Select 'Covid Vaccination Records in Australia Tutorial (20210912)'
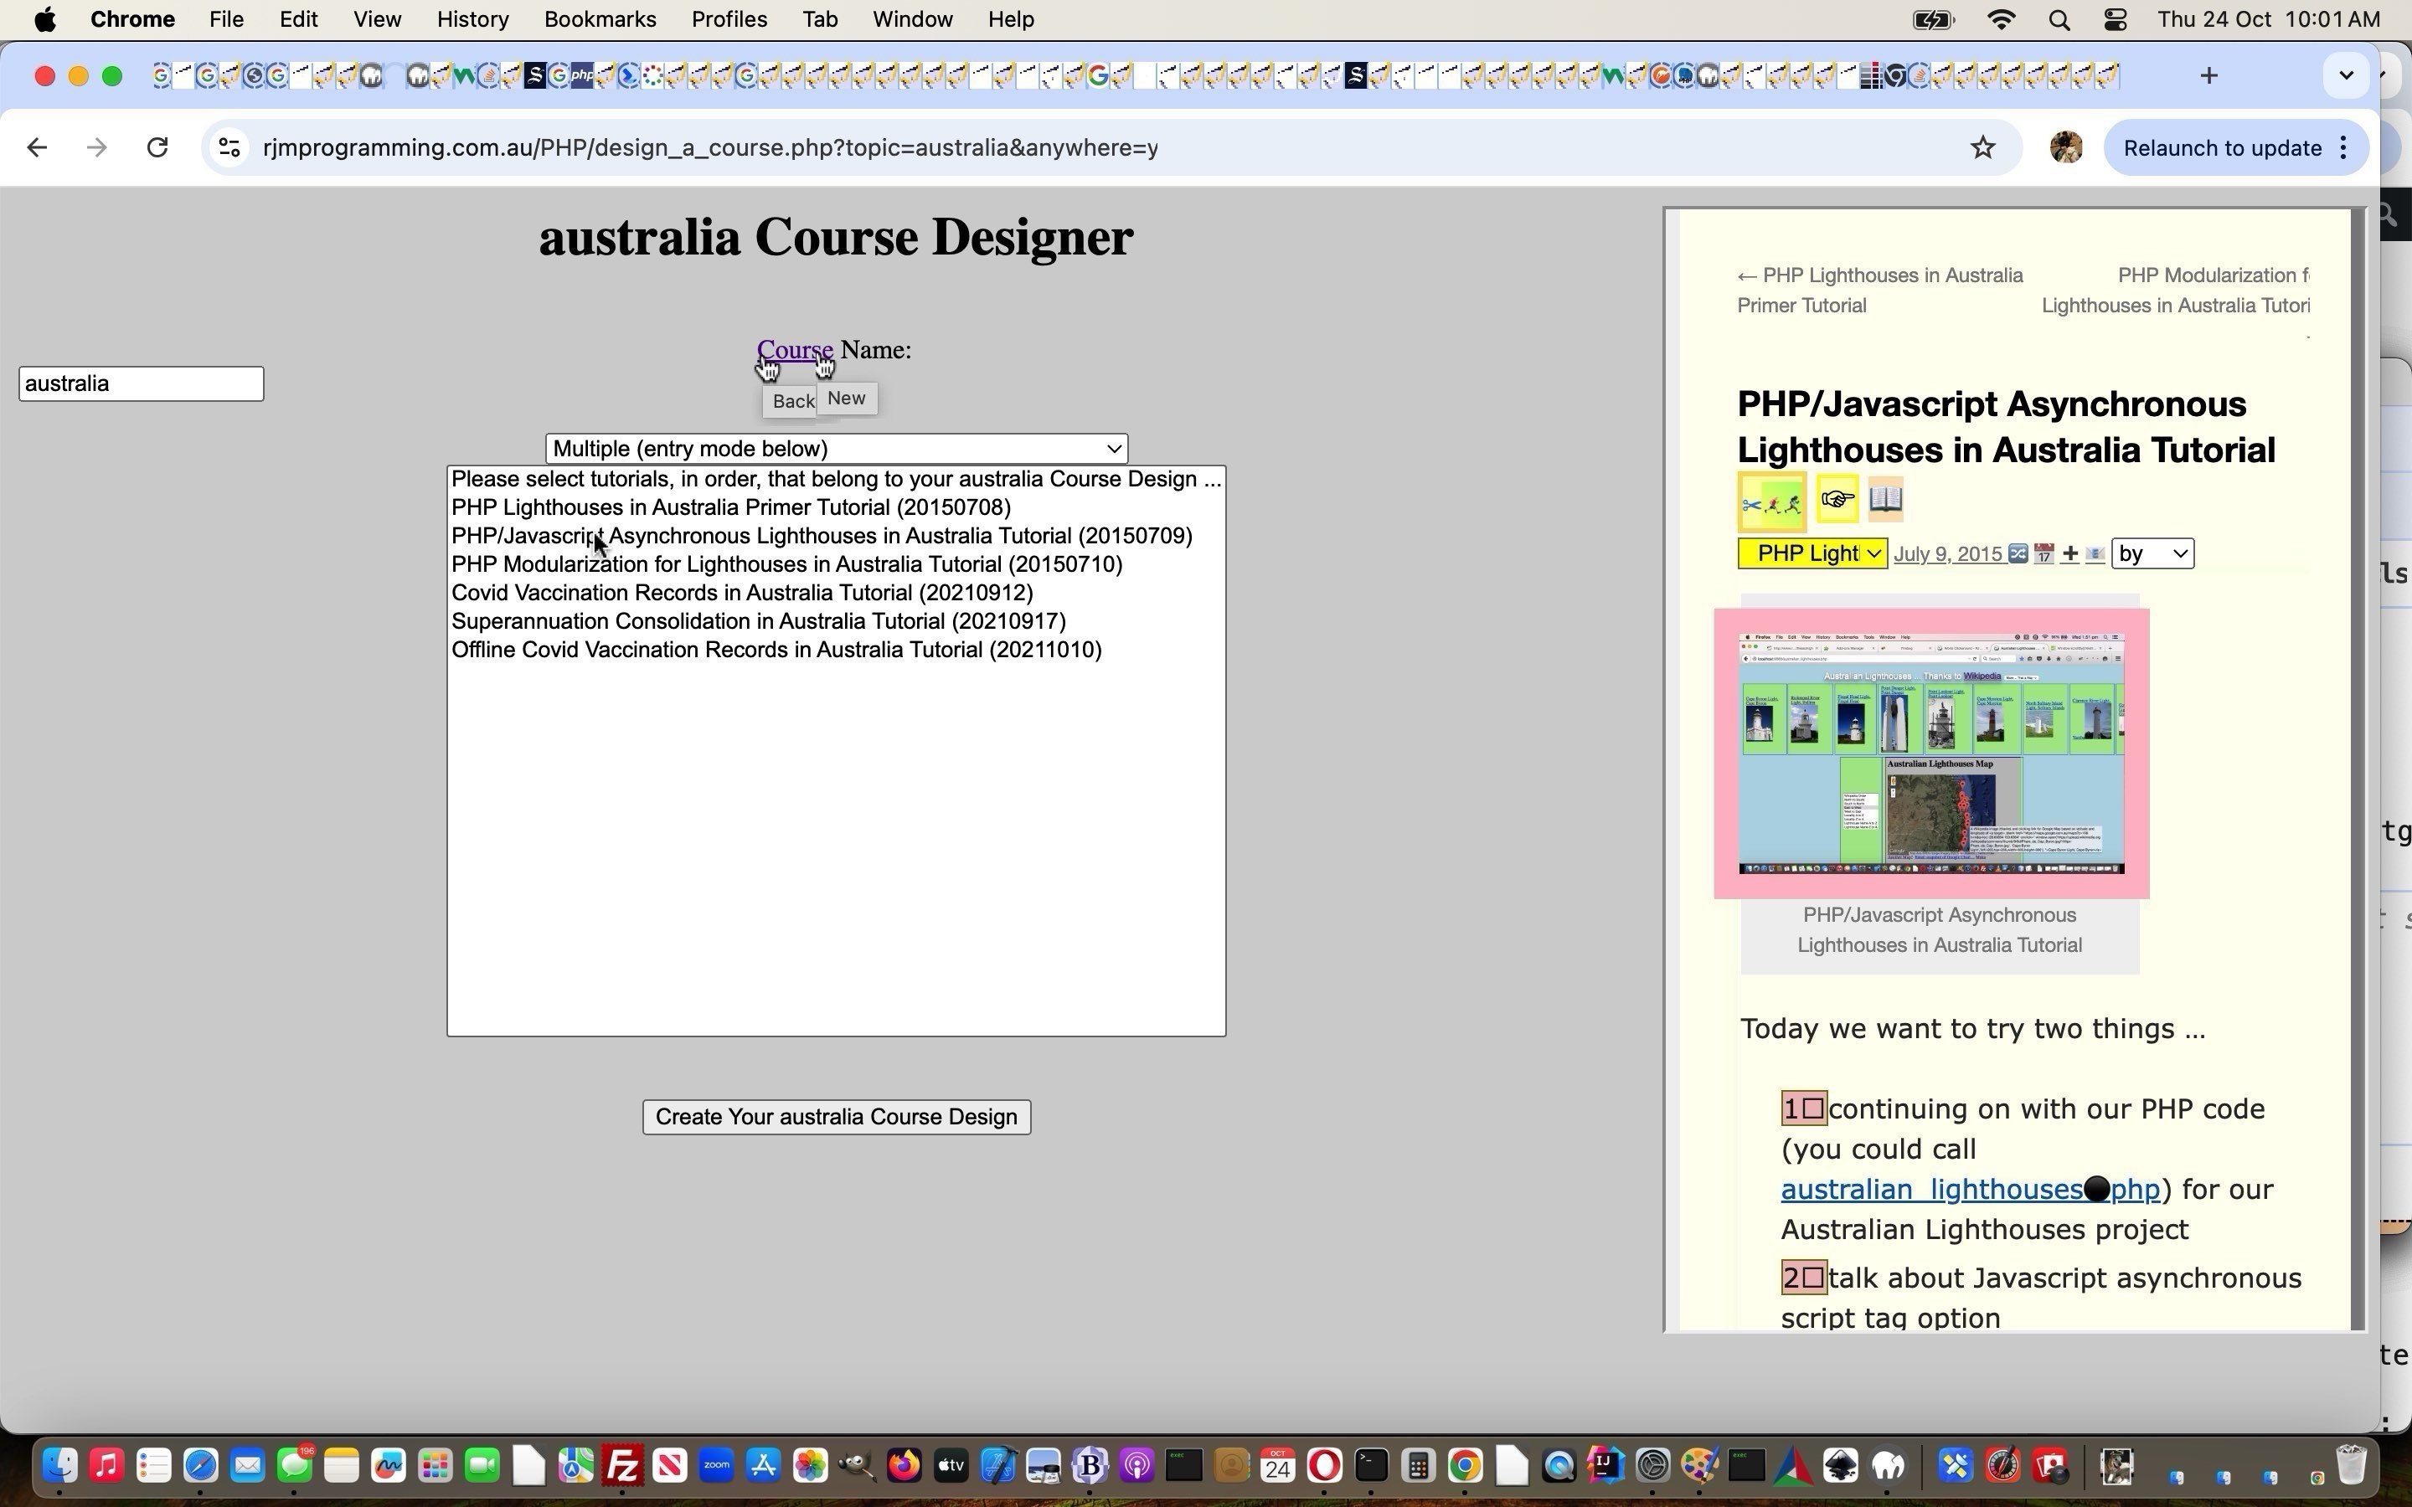The height and width of the screenshot is (1507, 2412). click(741, 593)
